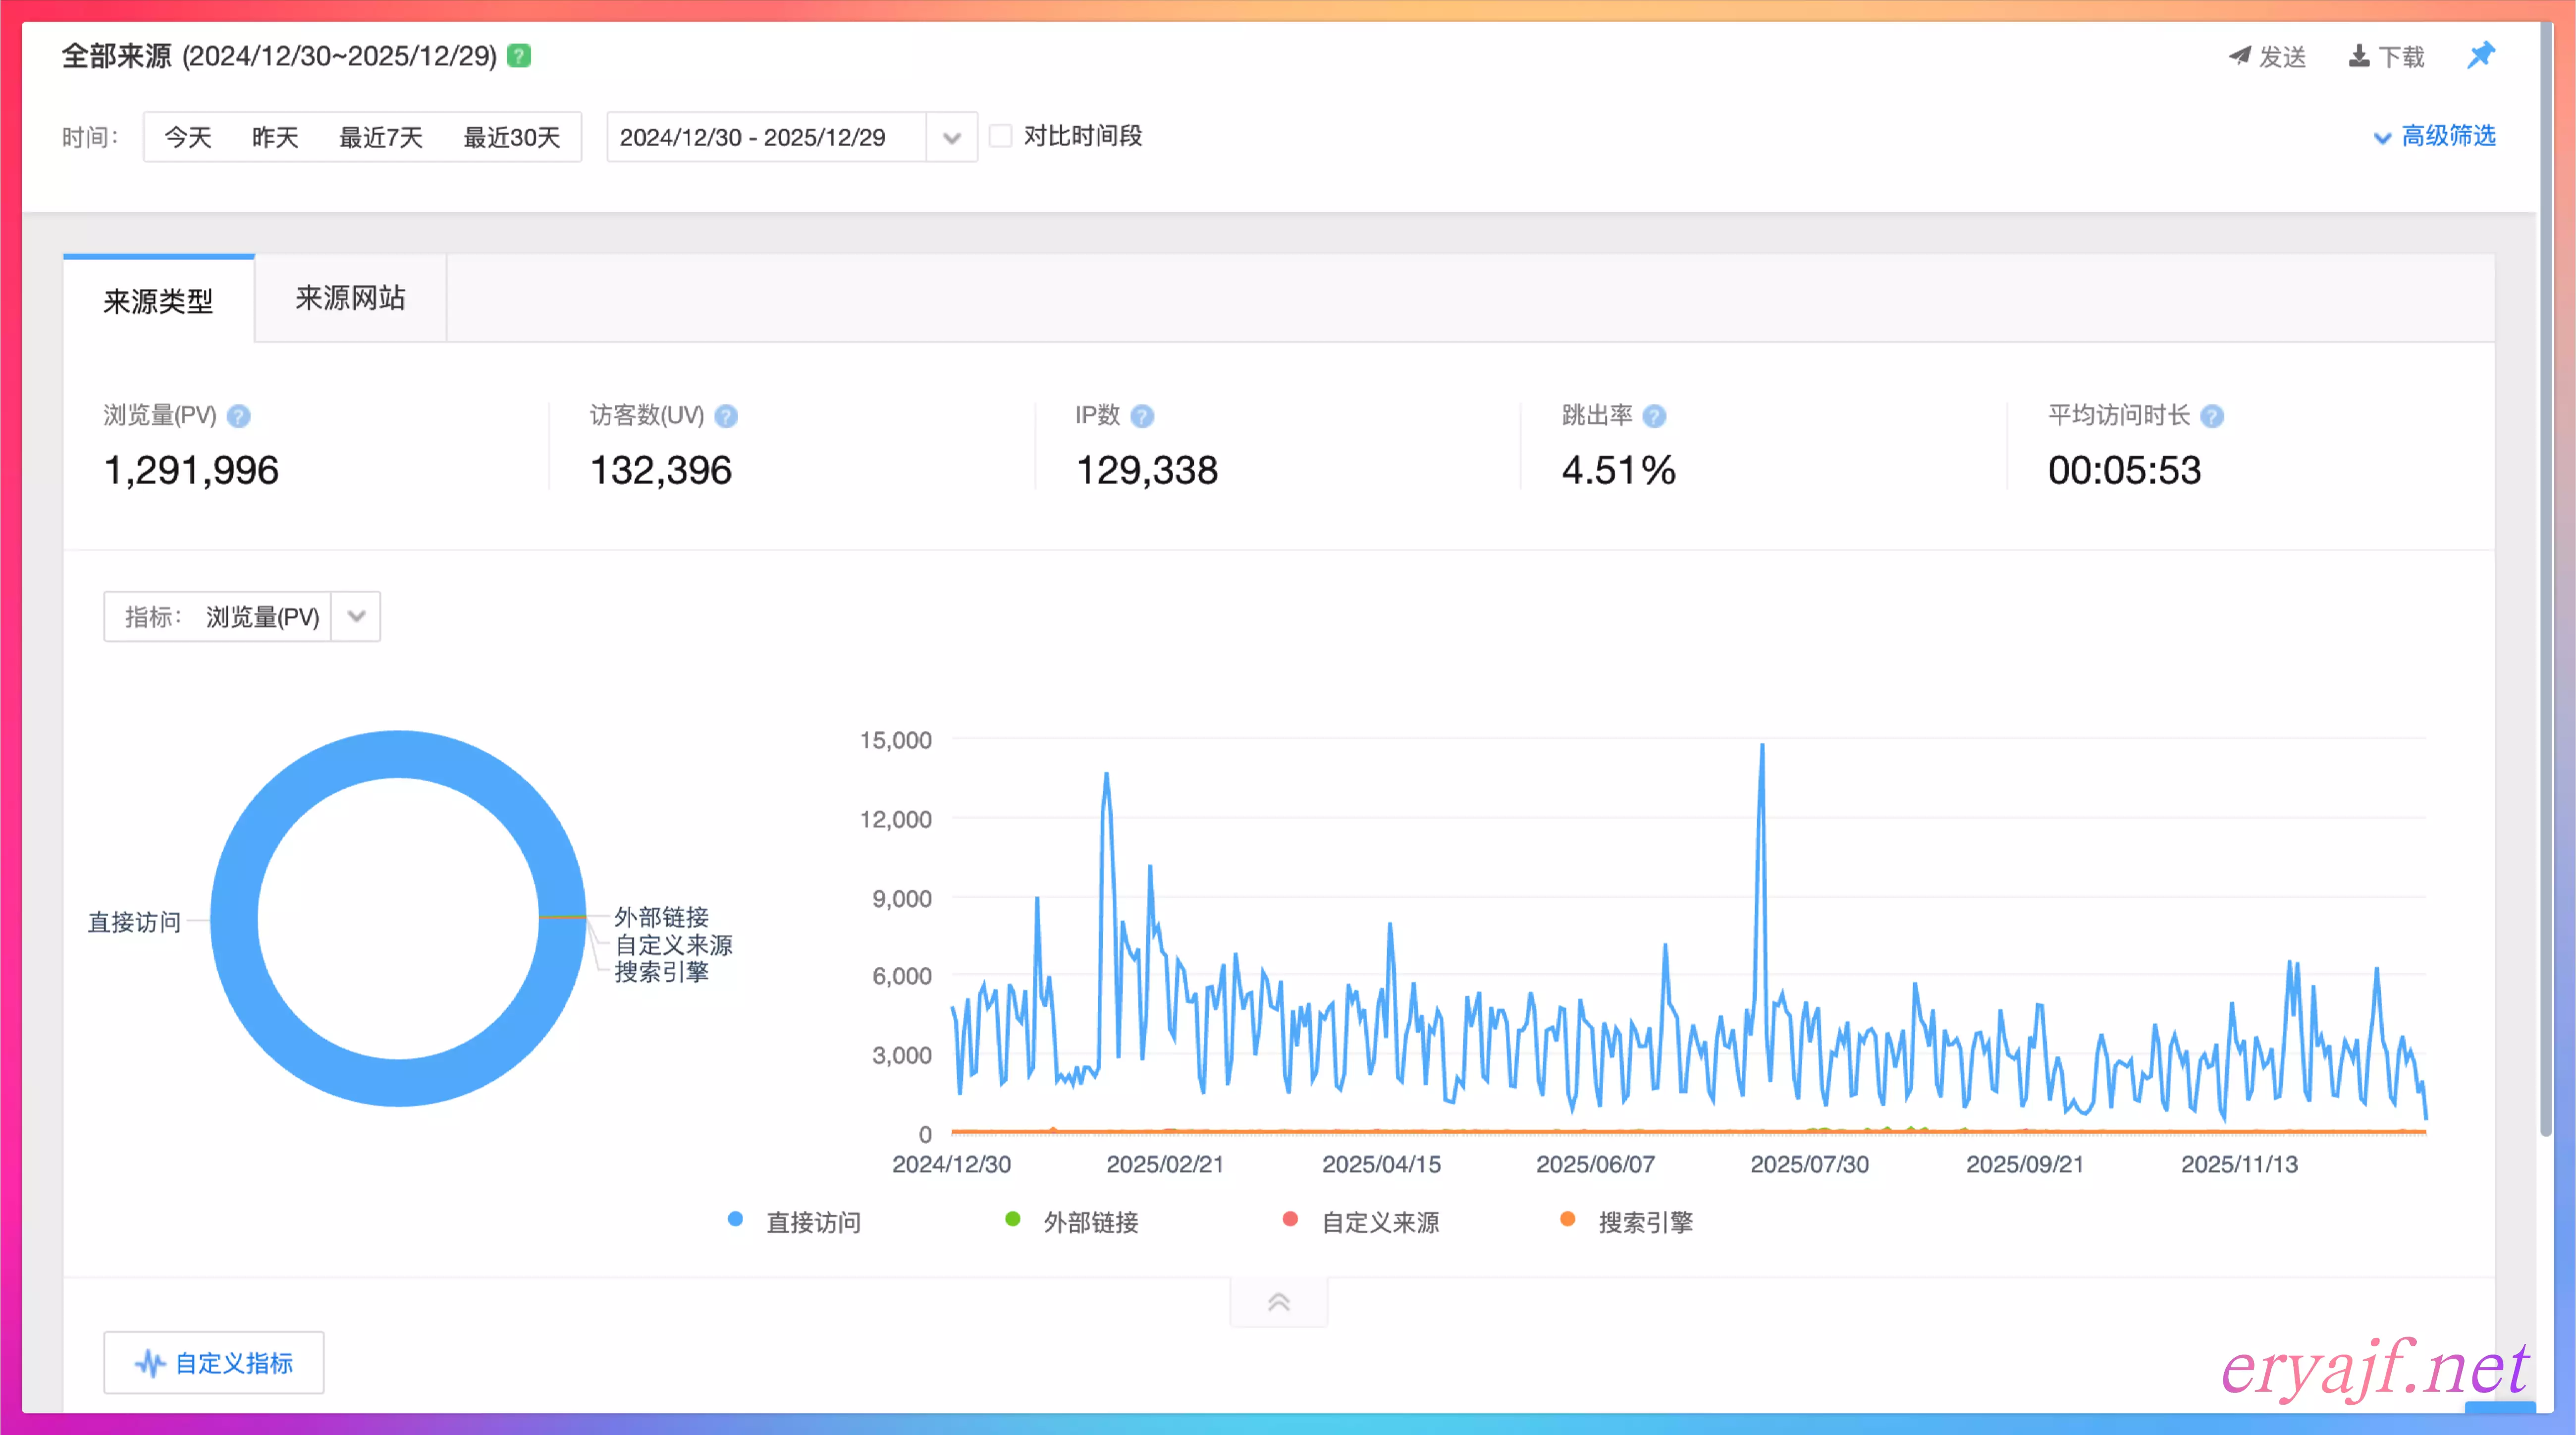Viewport: 2576px width, 1435px height.
Task: Click help icon next to 跳出率
Action: pyautogui.click(x=1654, y=416)
